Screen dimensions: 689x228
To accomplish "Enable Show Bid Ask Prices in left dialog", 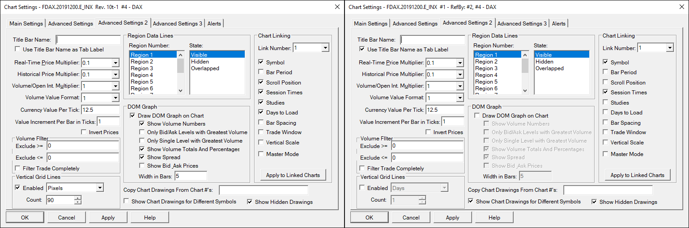I will (142, 166).
